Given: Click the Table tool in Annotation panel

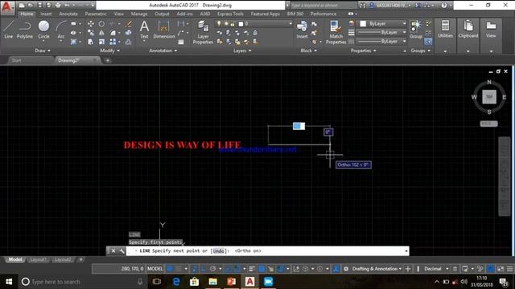Looking at the screenshot, I should coord(181,42).
